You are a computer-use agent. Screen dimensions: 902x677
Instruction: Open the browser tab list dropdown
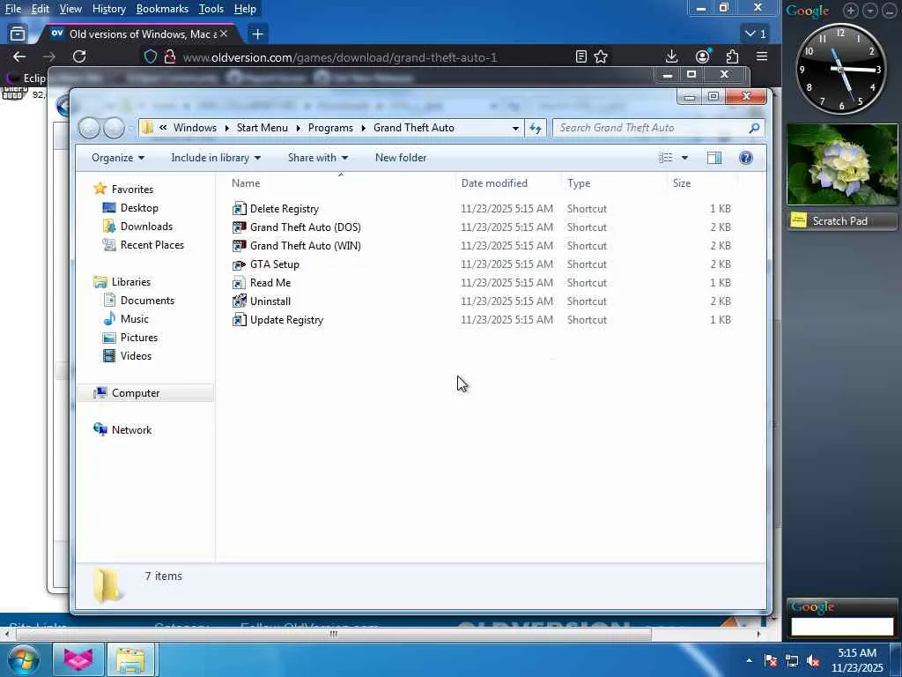click(756, 34)
